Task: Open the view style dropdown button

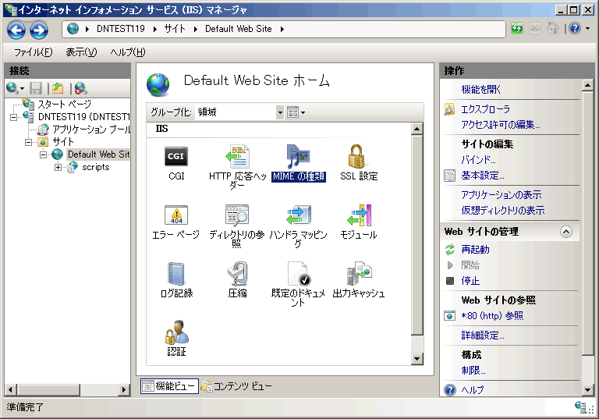Action: click(296, 112)
